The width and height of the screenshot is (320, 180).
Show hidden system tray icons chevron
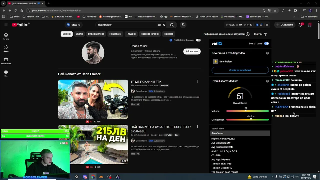pos(272,177)
